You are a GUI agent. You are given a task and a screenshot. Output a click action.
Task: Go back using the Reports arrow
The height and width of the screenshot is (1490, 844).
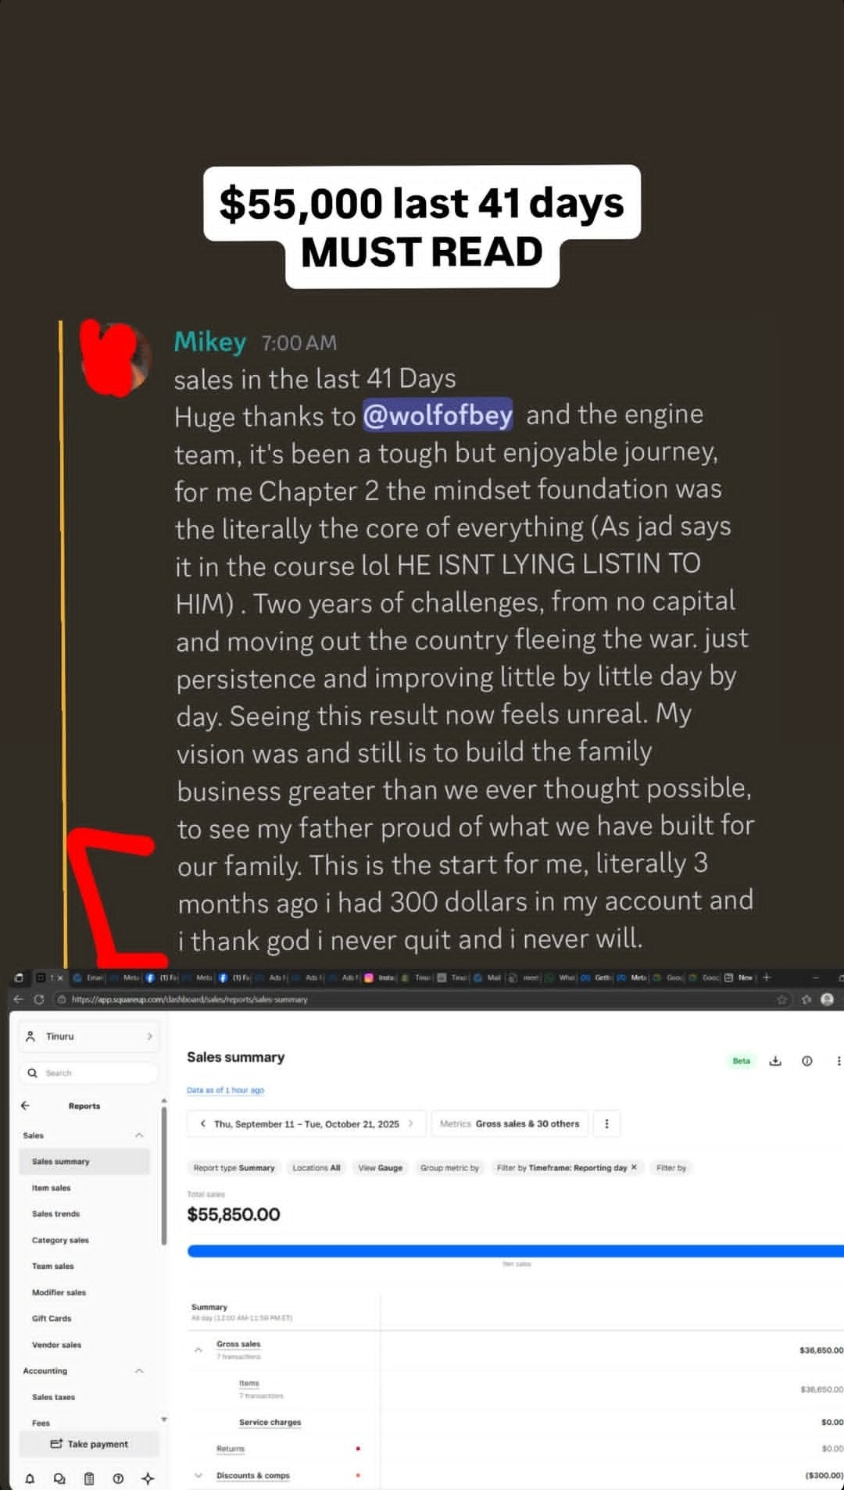(25, 1106)
